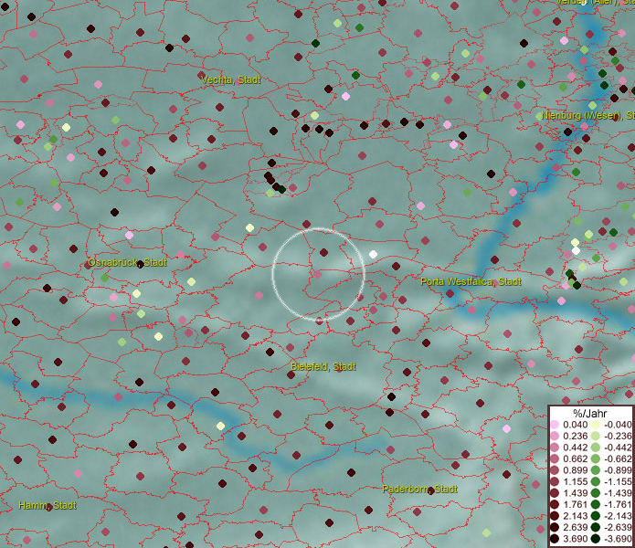Pick the 2.639 legend color dot
635x548 pixels.
click(x=555, y=527)
